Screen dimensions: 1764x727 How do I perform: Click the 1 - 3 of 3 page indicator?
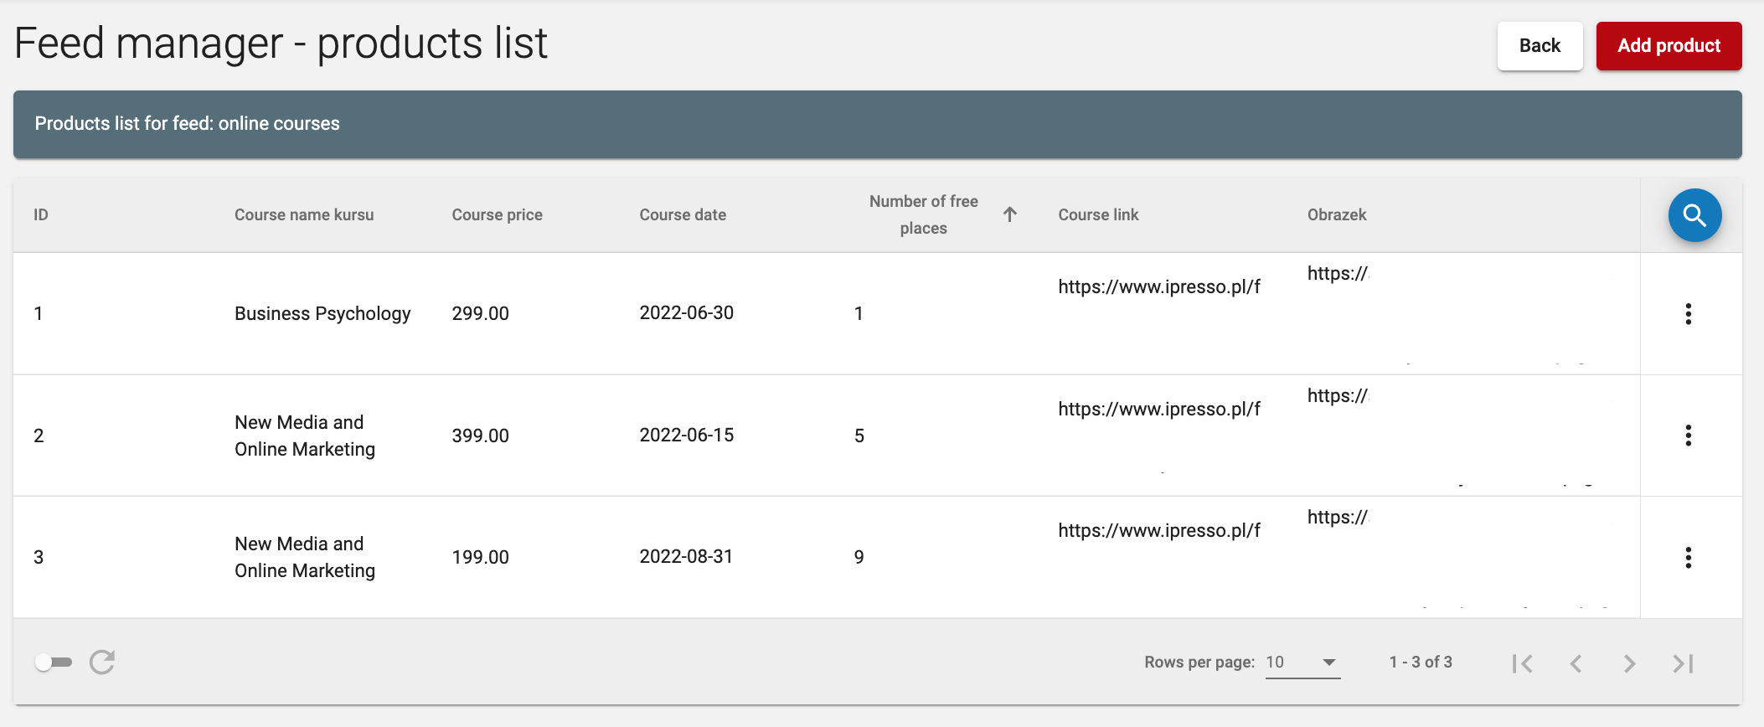pos(1421,663)
